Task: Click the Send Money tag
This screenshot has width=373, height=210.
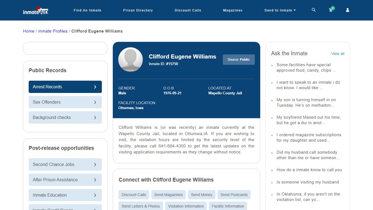Action: (202, 195)
